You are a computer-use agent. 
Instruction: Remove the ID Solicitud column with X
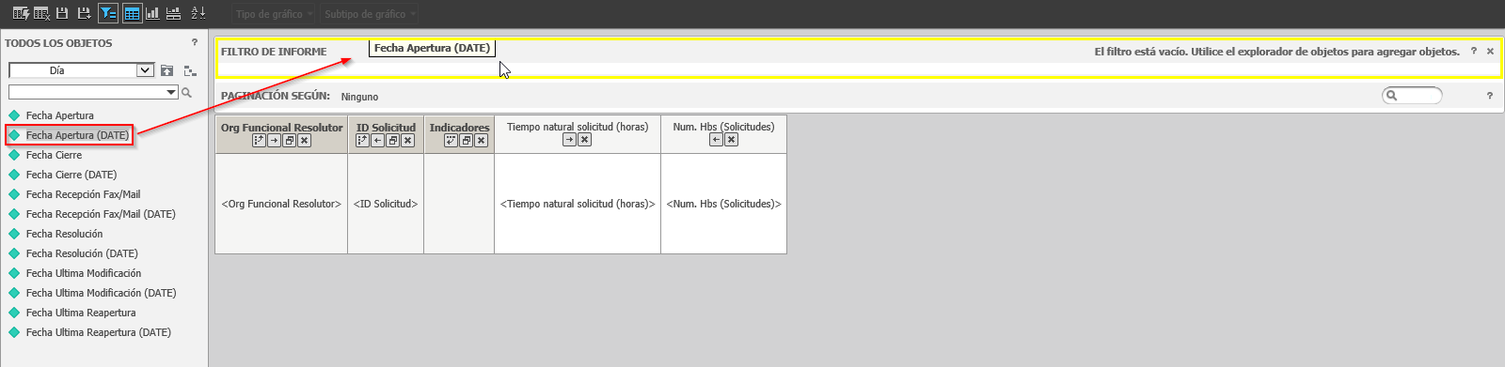click(x=407, y=141)
